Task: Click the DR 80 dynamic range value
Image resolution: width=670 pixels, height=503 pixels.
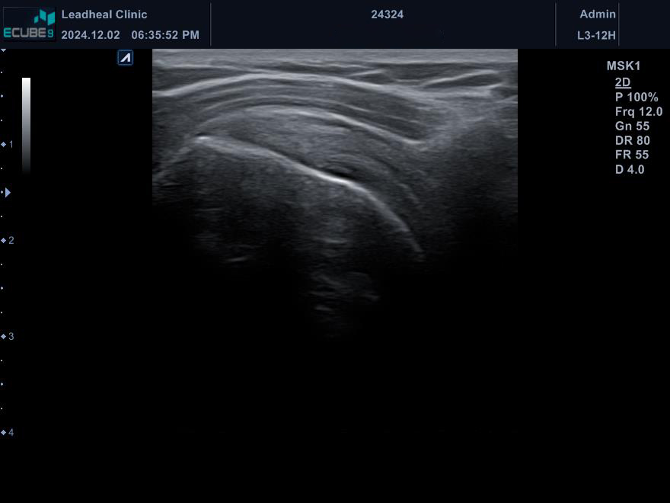Action: (x=633, y=140)
